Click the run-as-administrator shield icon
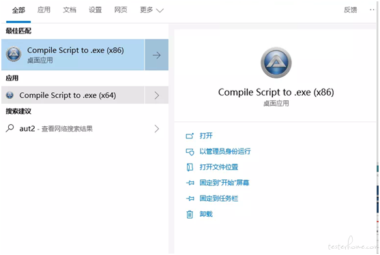 coord(190,151)
